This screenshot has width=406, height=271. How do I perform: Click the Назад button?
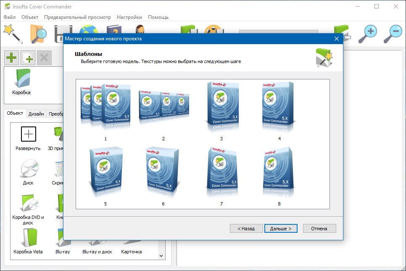click(246, 229)
